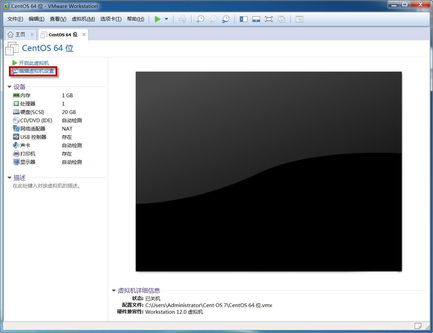Select the 硬盘(SCSI) device label

pyautogui.click(x=32, y=112)
